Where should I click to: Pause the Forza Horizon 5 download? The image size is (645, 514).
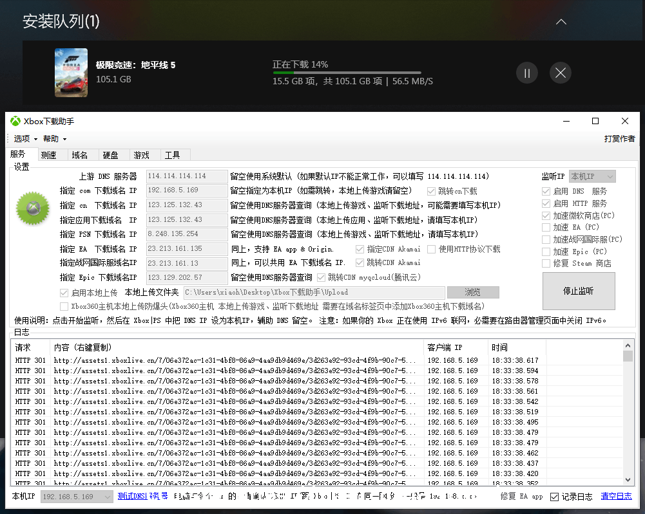click(527, 73)
